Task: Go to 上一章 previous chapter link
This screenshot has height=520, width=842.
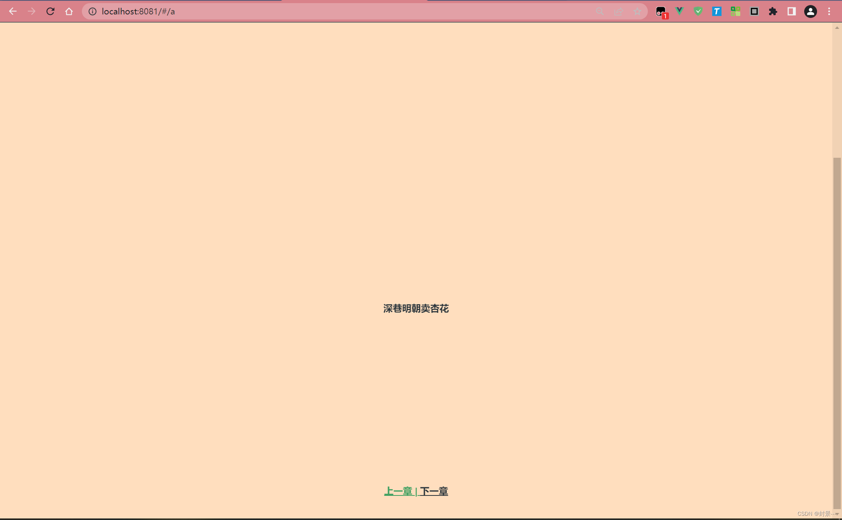Action: 398,491
